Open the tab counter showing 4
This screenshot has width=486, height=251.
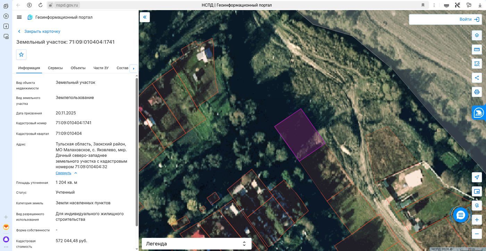6,26
